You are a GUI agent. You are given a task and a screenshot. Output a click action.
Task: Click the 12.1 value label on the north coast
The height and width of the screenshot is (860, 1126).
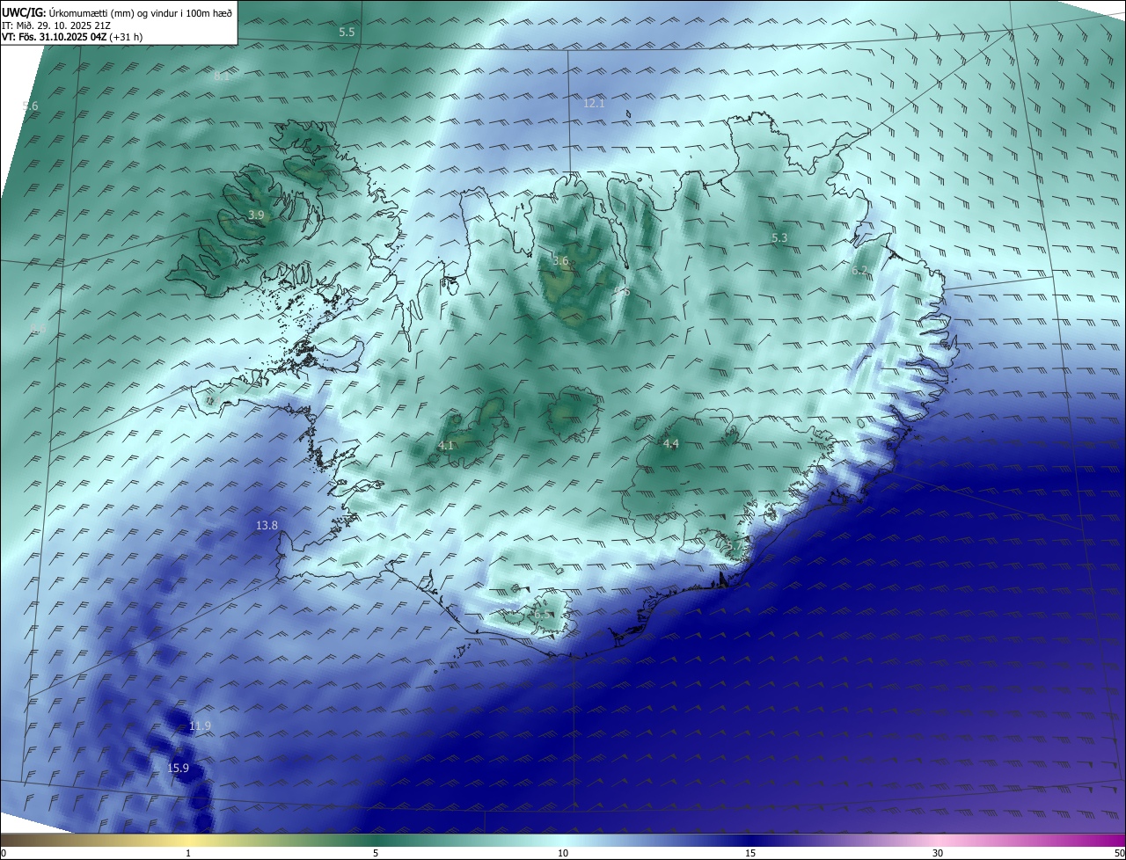(594, 103)
